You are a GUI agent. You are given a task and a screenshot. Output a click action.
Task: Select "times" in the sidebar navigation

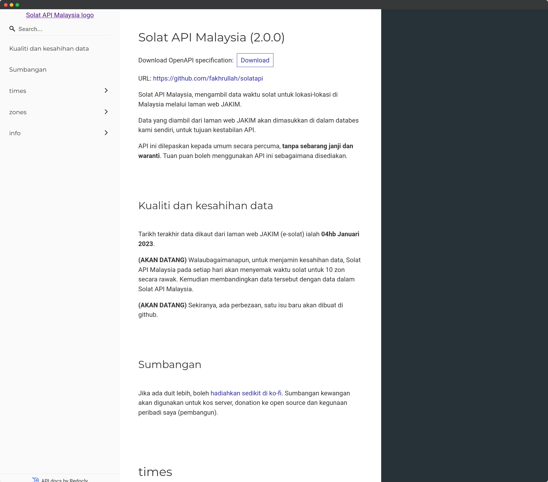click(x=18, y=91)
